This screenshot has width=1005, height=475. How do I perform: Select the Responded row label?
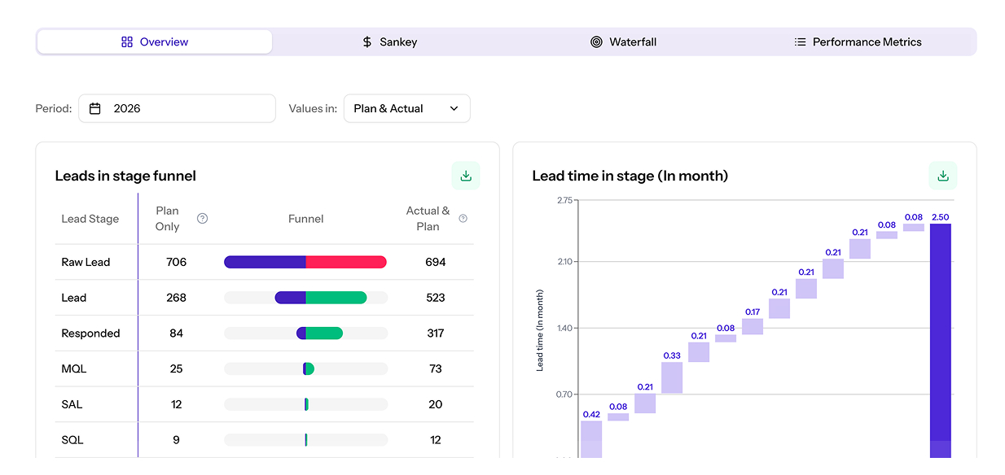tap(90, 333)
